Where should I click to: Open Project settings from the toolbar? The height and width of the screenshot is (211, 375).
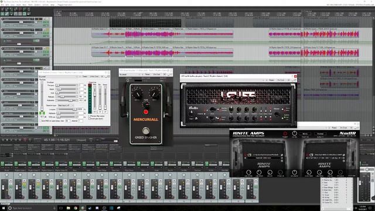pos(16,9)
